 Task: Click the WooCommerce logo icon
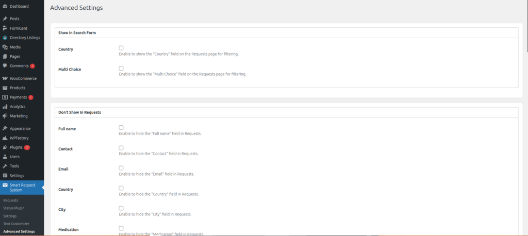coord(5,78)
